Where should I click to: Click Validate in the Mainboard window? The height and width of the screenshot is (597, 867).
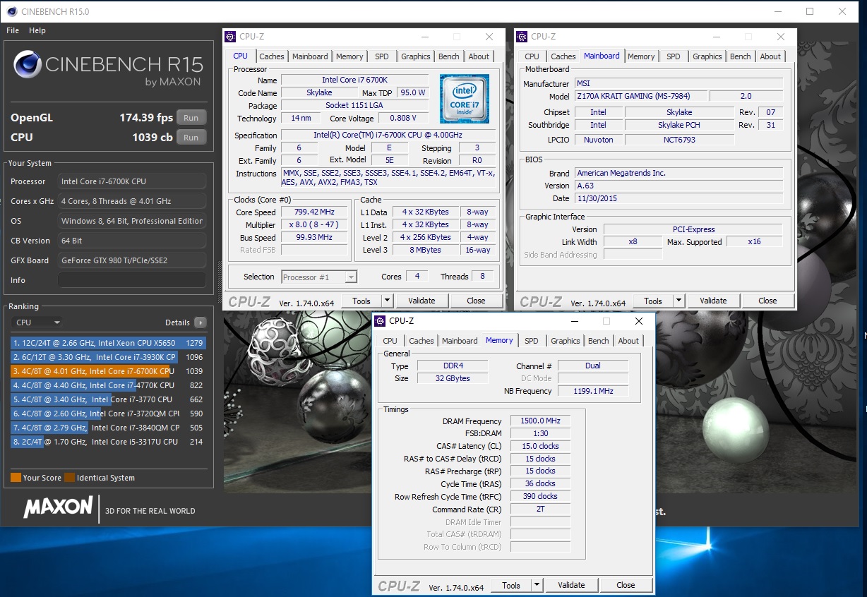click(713, 301)
